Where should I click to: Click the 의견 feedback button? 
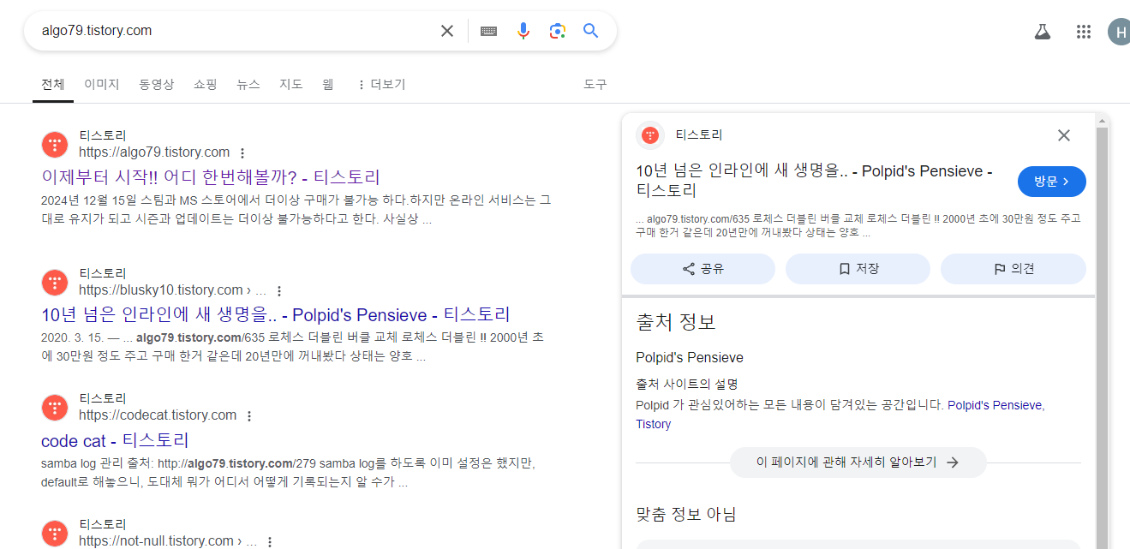pos(1013,269)
